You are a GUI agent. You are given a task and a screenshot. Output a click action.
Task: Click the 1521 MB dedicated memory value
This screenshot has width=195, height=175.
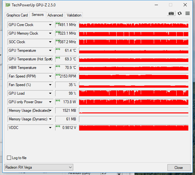[66, 111]
